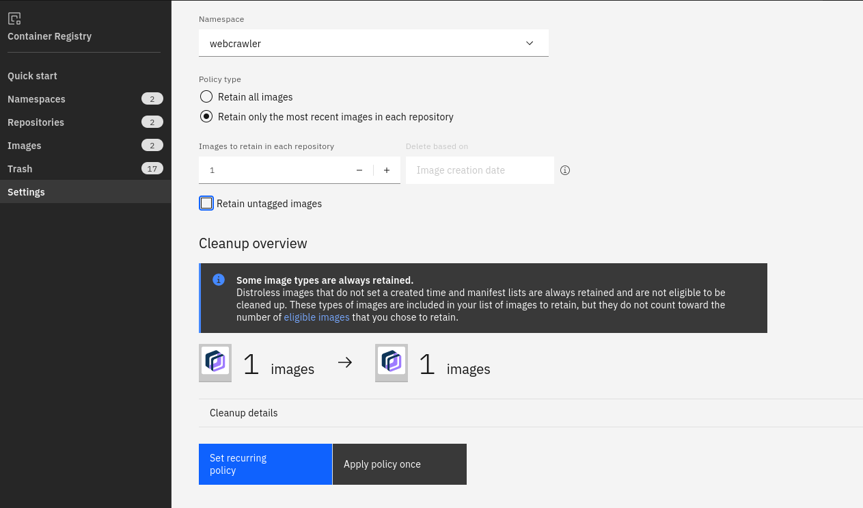Click the arrow icon between image counts
Viewport: 863px width, 508px height.
coord(345,363)
